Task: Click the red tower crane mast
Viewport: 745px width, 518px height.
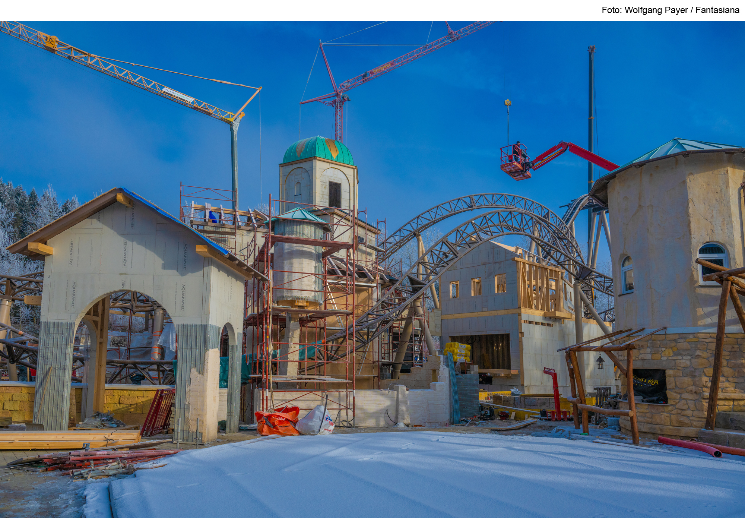Action: 338,119
